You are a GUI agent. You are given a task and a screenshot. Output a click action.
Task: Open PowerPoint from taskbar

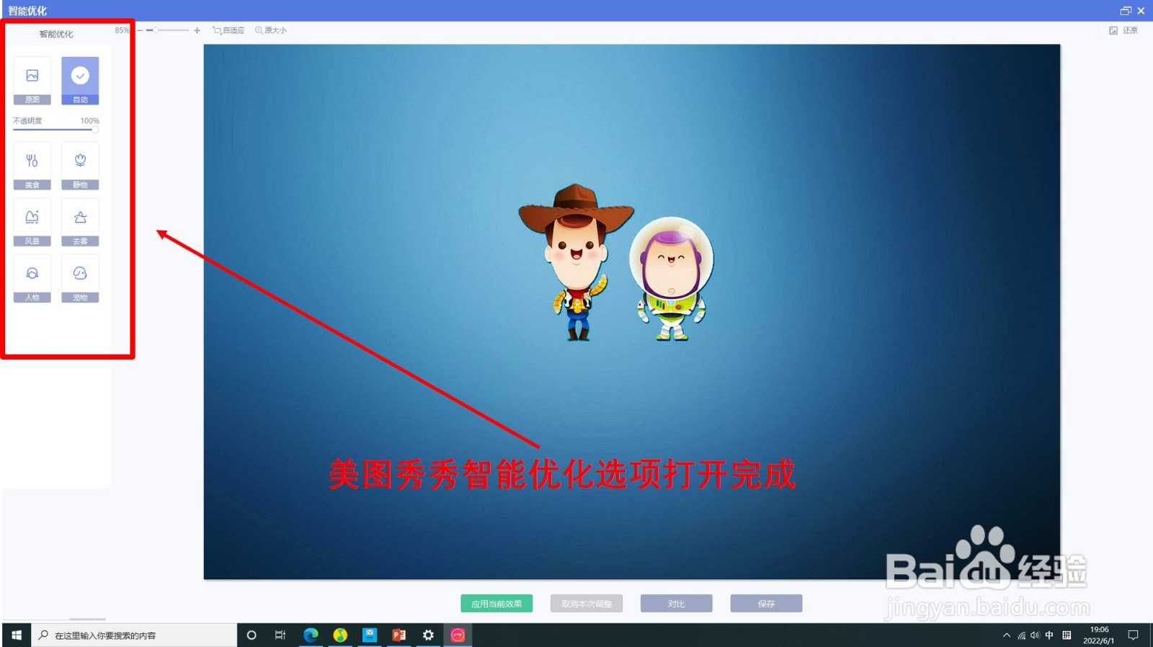click(399, 635)
